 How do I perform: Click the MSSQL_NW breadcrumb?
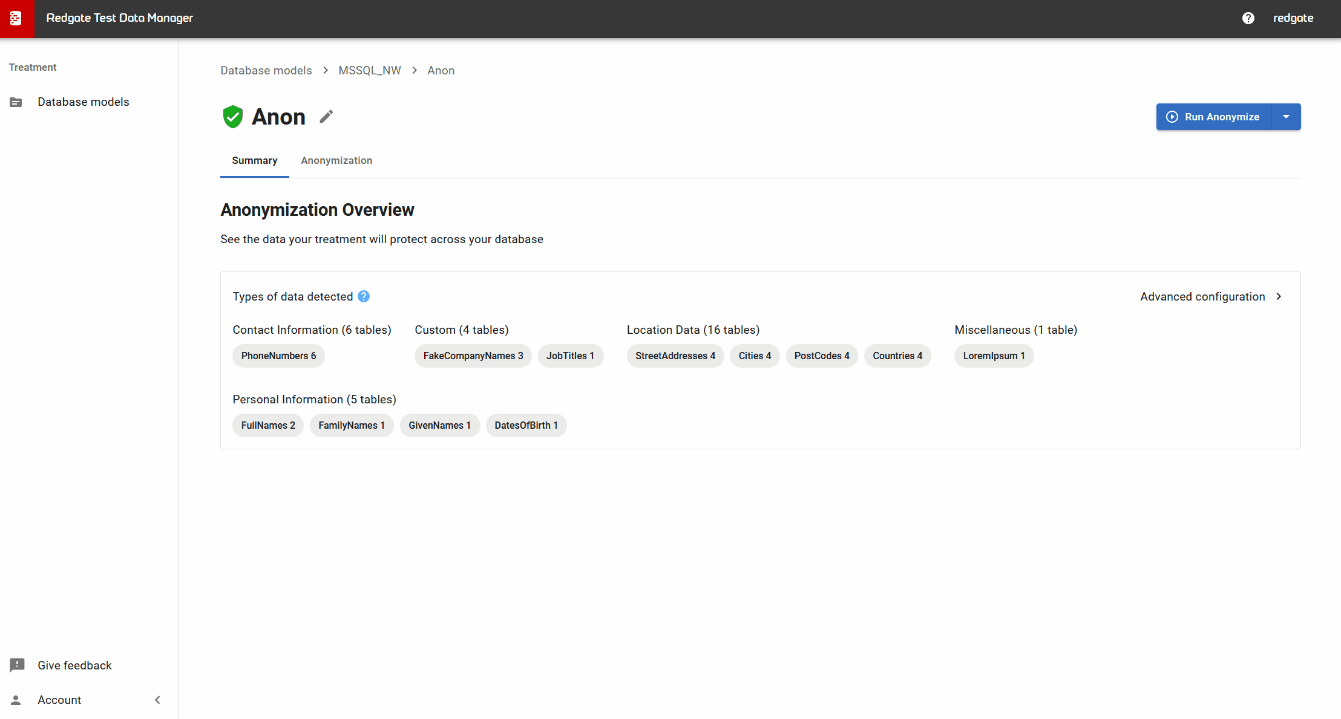click(369, 70)
